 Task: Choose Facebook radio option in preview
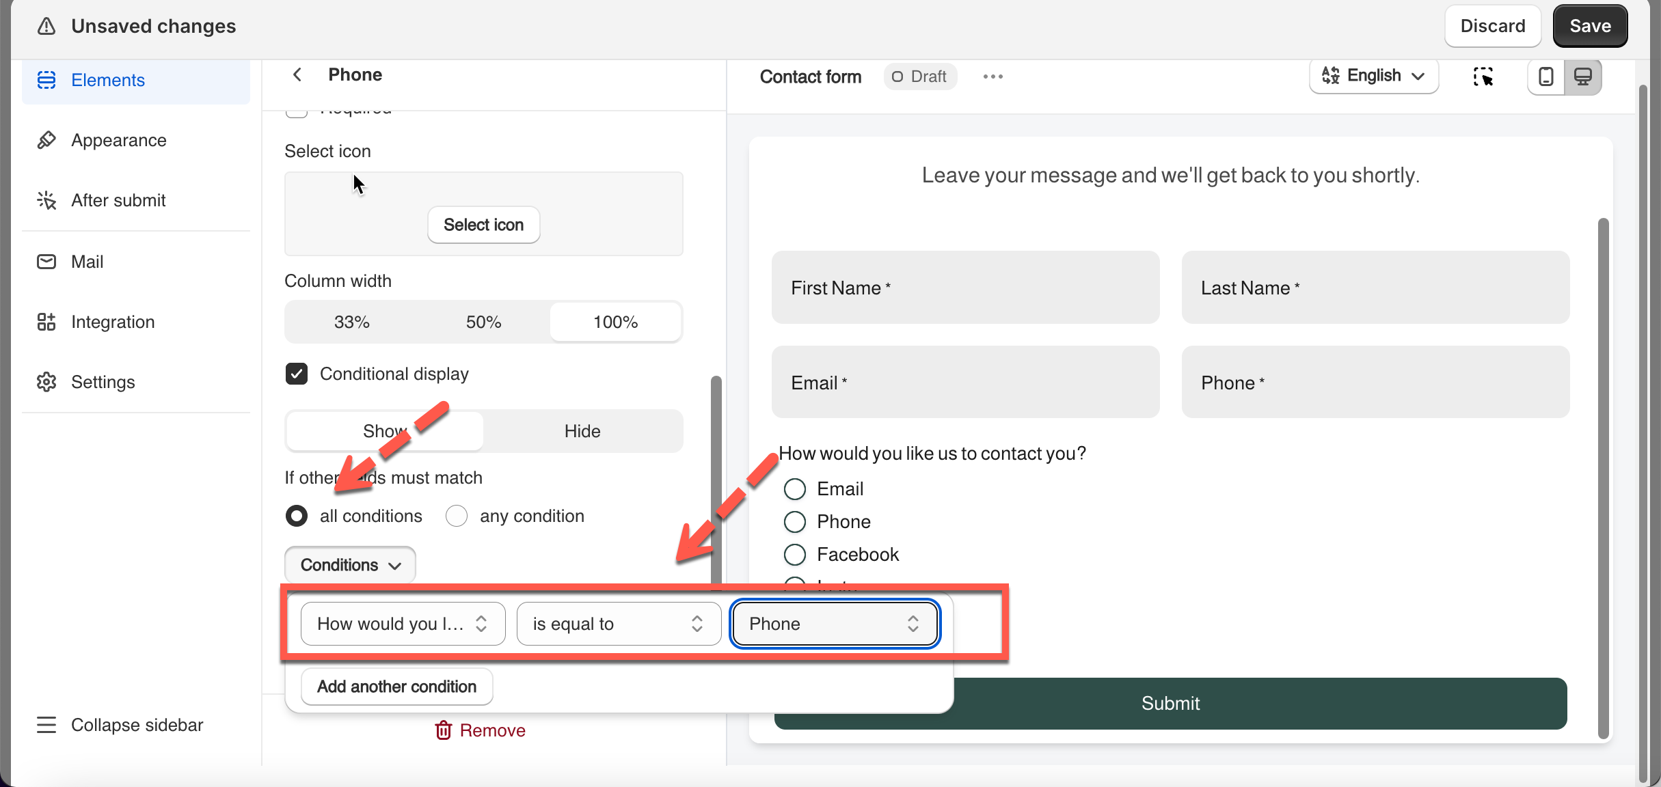(794, 555)
